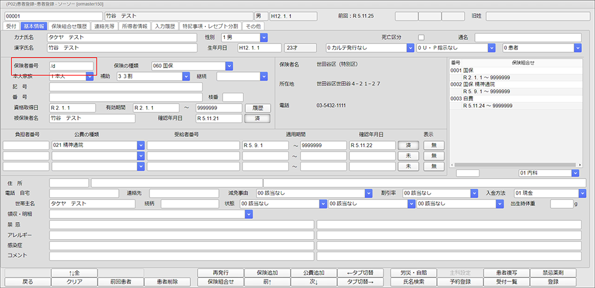
Task: Switch to the 所得者情報 tab
Action: pos(134,26)
